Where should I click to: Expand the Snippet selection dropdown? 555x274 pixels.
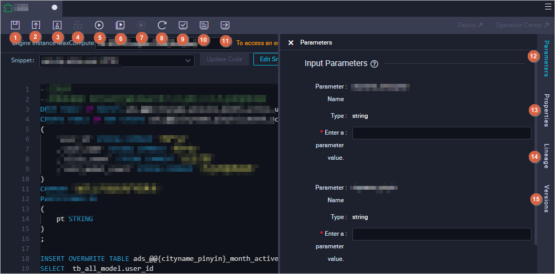point(117,61)
